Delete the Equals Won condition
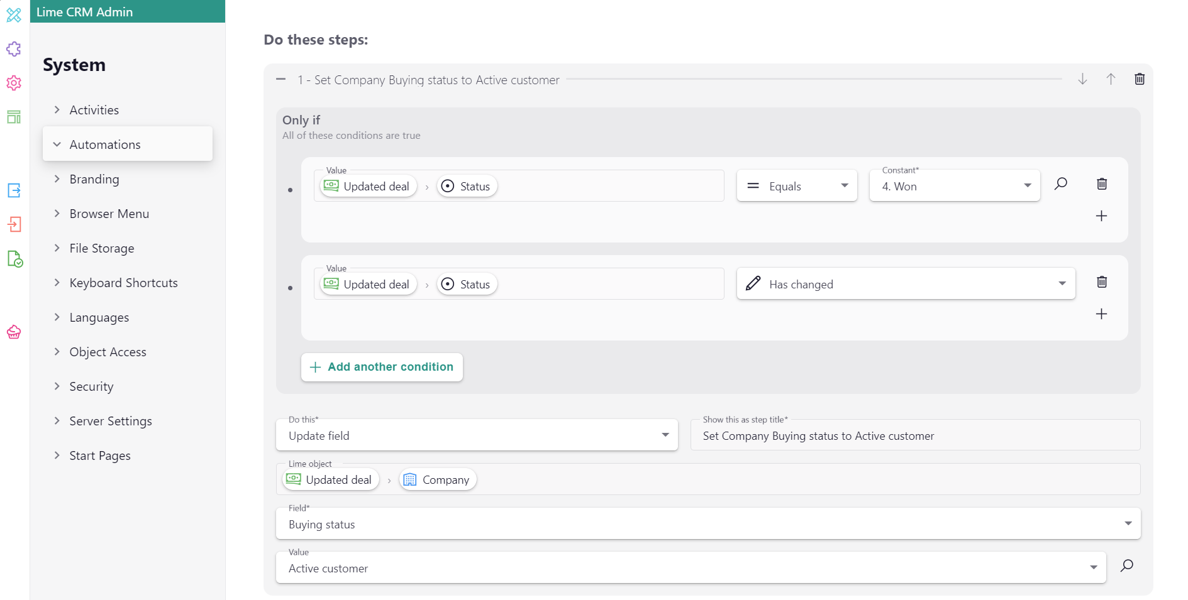The height and width of the screenshot is (600, 1188). point(1101,183)
